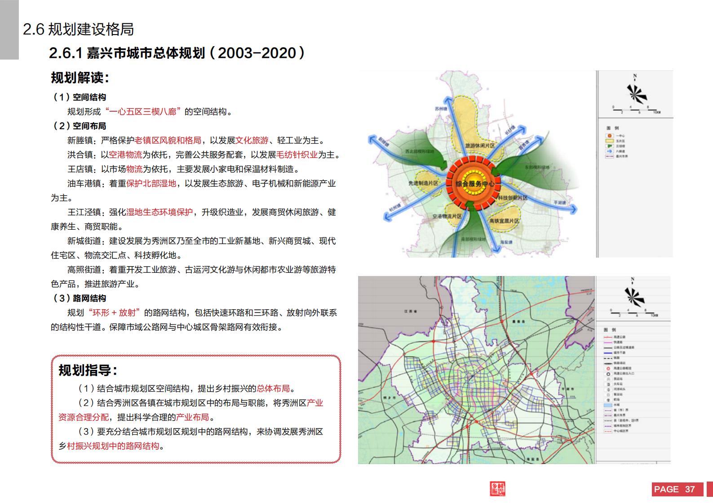Click red text '保护北部湿地'
Viewport: 713px width, 504px height.
tap(151, 184)
